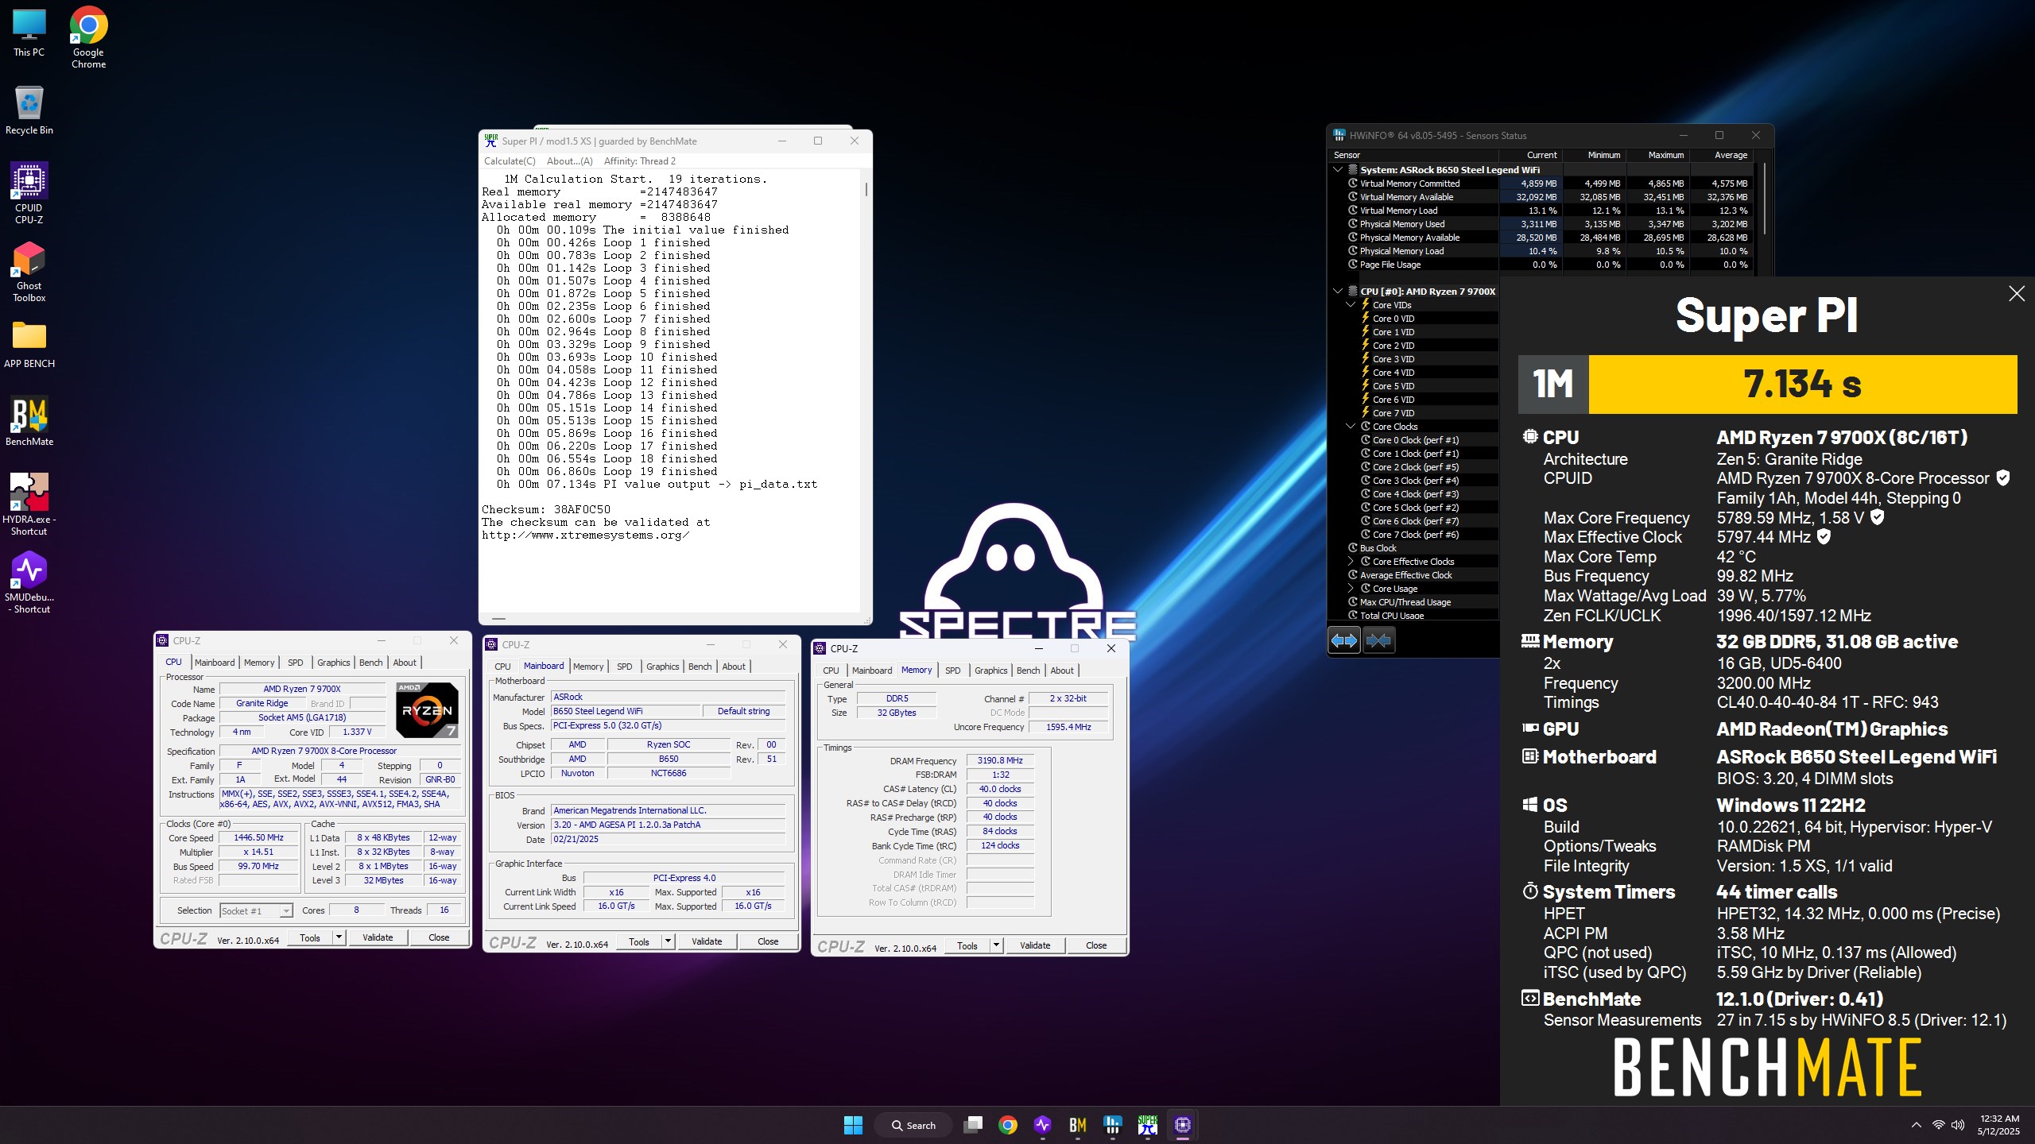The width and height of the screenshot is (2035, 1144).
Task: Expand Core Usage node in HWiNFO
Action: coord(1351,588)
